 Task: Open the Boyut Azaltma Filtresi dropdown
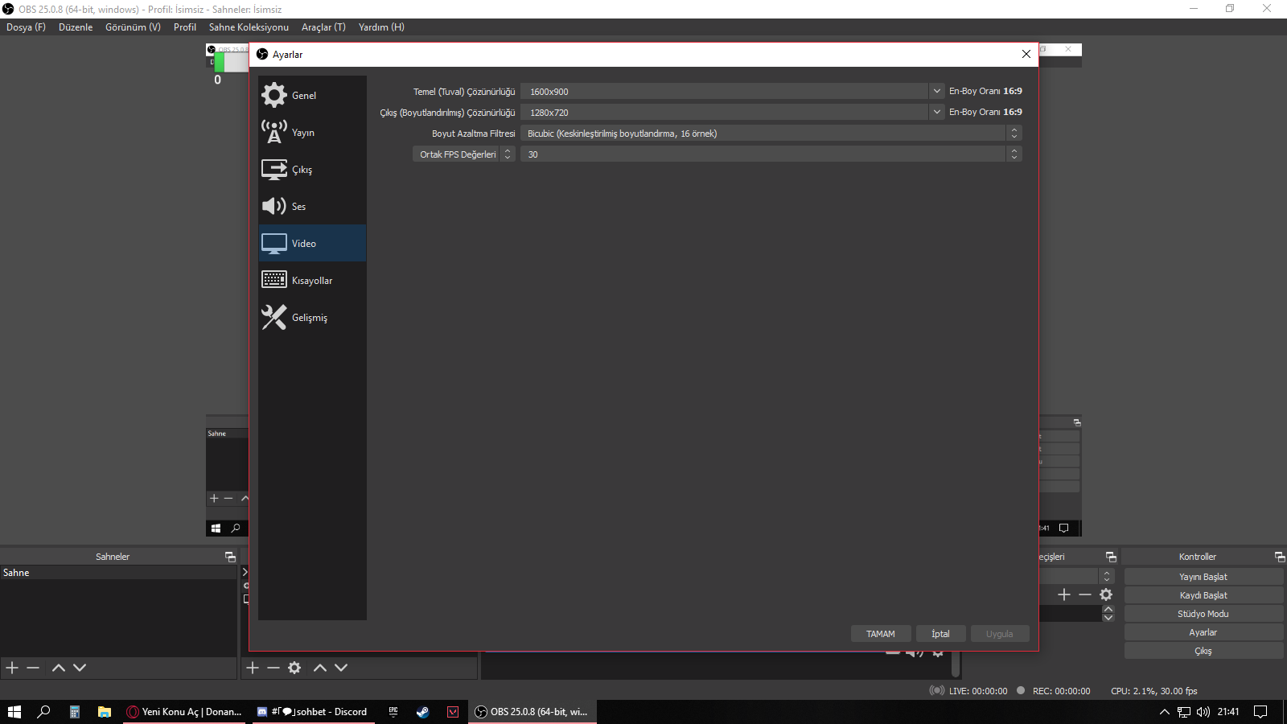(x=771, y=134)
